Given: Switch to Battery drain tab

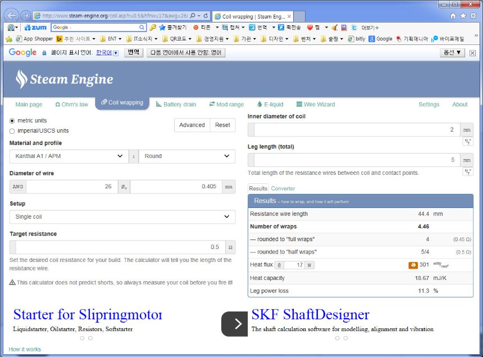Looking at the screenshot, I should coord(176,105).
